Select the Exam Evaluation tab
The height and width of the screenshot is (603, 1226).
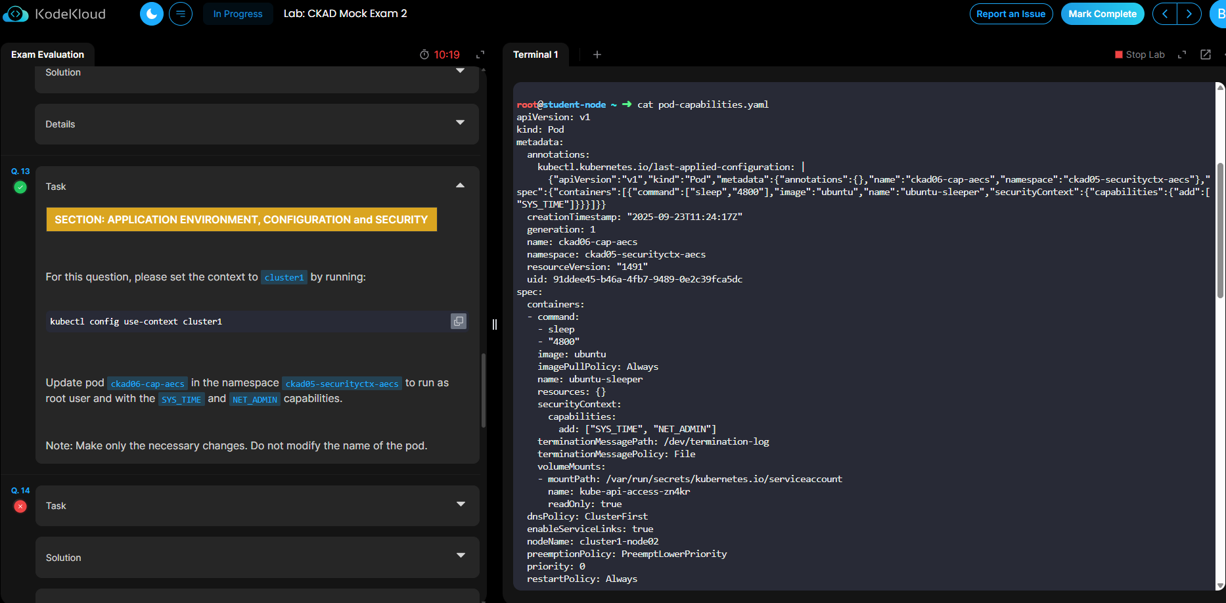click(x=47, y=55)
